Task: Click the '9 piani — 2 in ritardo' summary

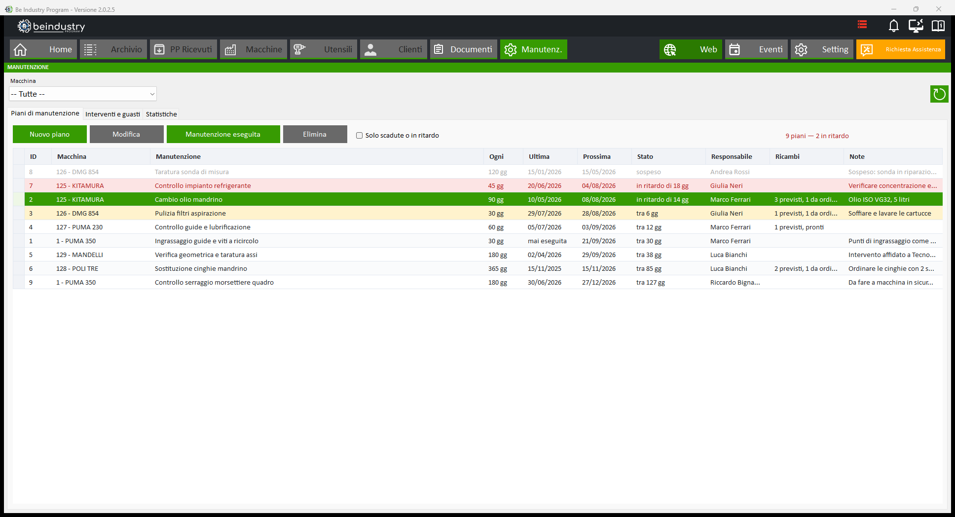Action: [x=817, y=136]
